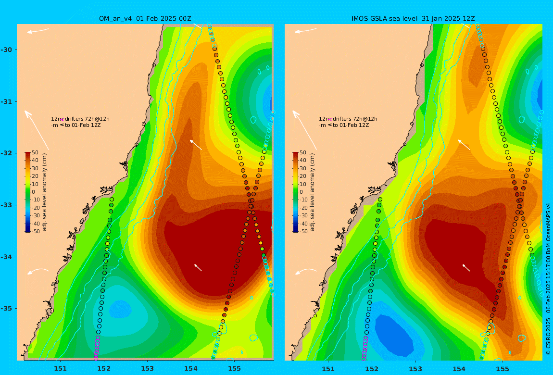Click the magenta star marker in OM_an_v4 legend
The height and width of the screenshot is (375, 553).
[62, 120]
